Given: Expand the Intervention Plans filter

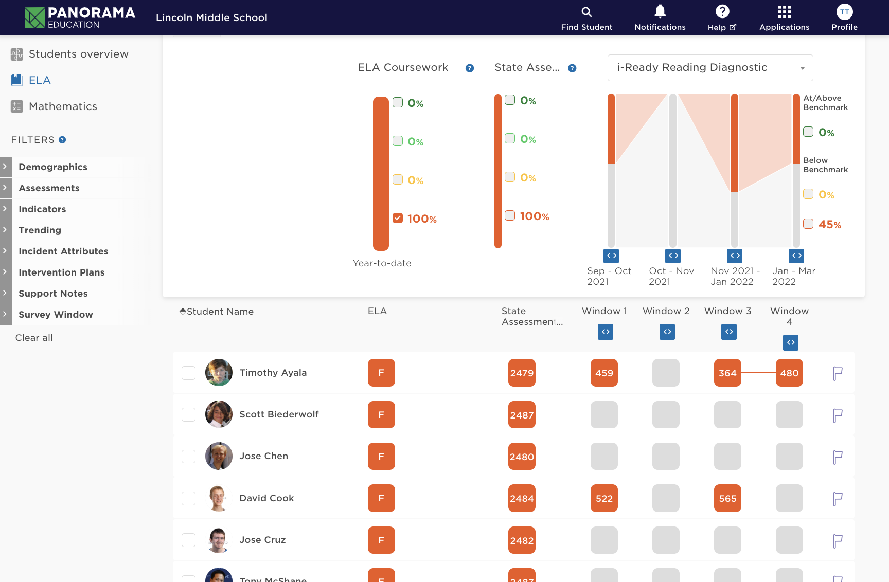Looking at the screenshot, I should (x=61, y=272).
